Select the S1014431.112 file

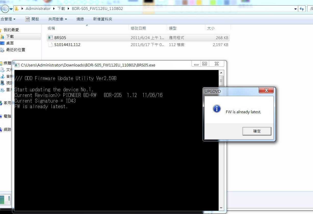click(x=138, y=45)
